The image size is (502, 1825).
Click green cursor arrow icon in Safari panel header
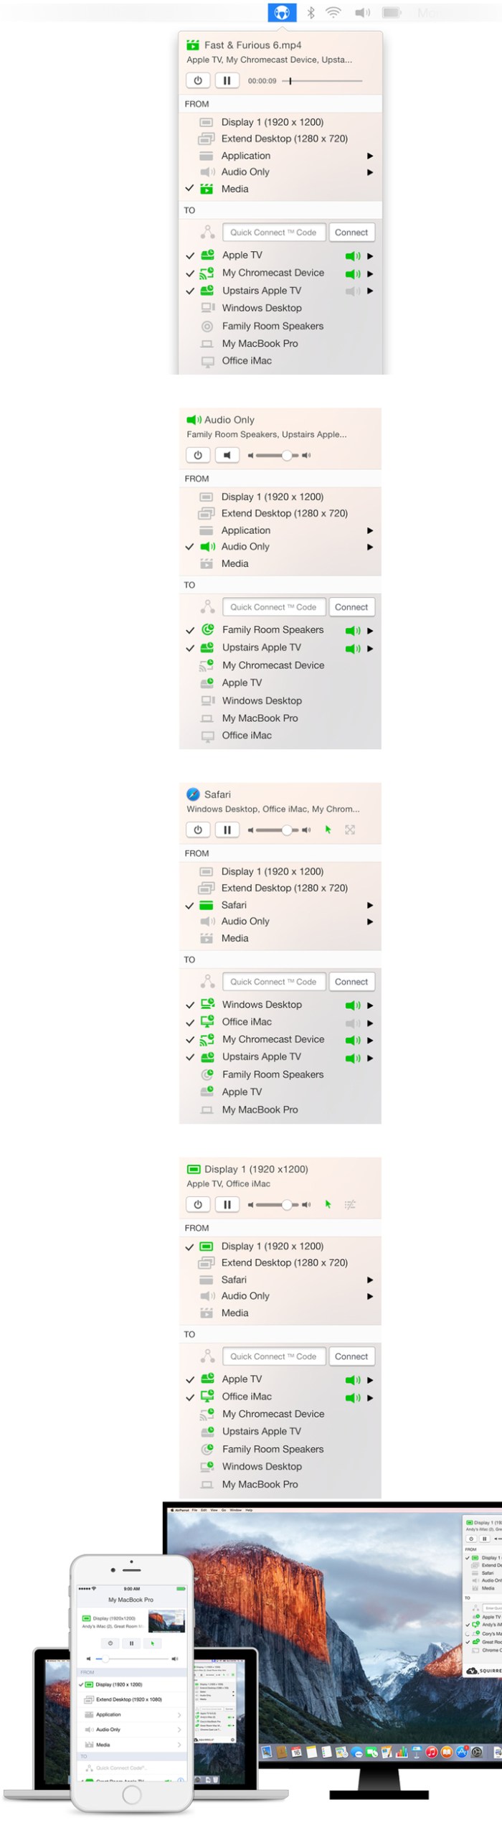click(x=328, y=830)
